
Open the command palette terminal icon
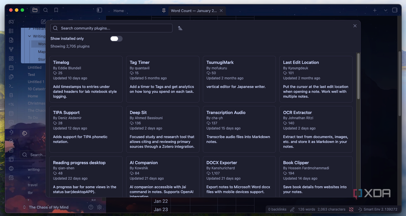(x=11, y=86)
